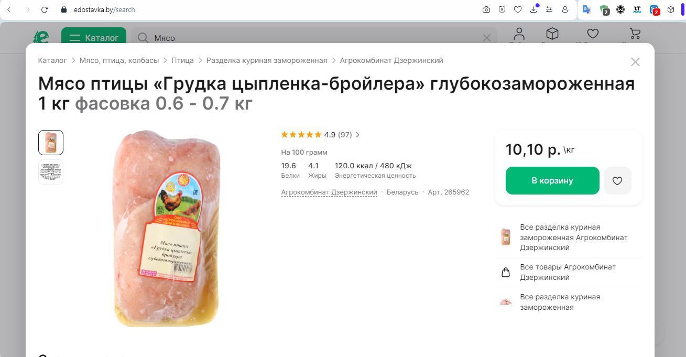Click the browser snapshot camera icon
The height and width of the screenshot is (357, 686).
click(x=486, y=9)
